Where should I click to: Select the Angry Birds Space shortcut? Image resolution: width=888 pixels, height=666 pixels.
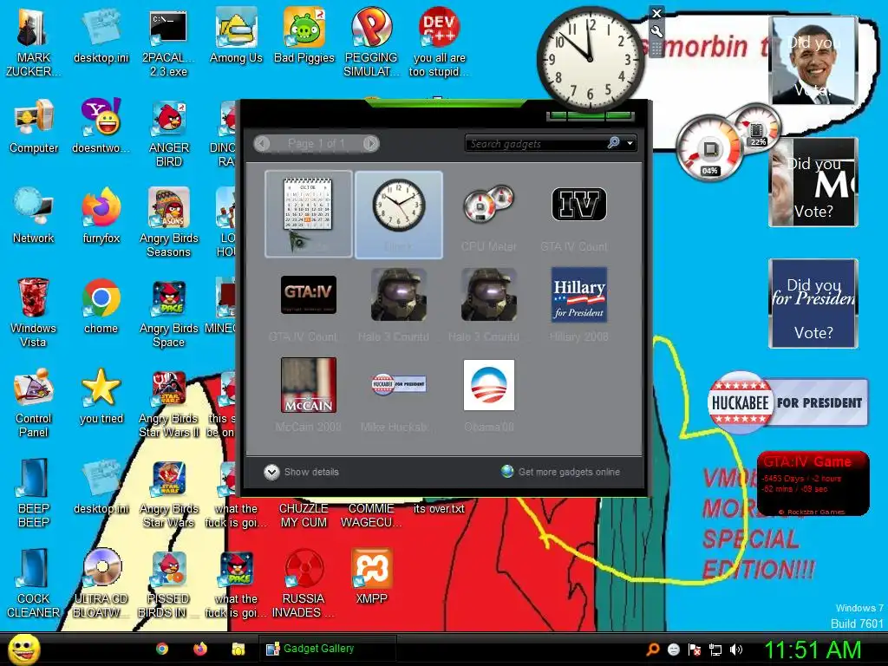169,313
